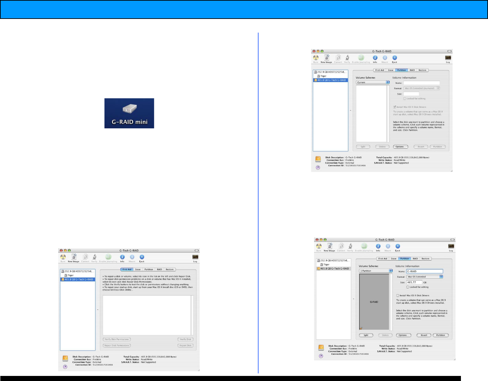Click the Split button in the bottom-right window
This screenshot has height=381, width=488.
coord(366,335)
